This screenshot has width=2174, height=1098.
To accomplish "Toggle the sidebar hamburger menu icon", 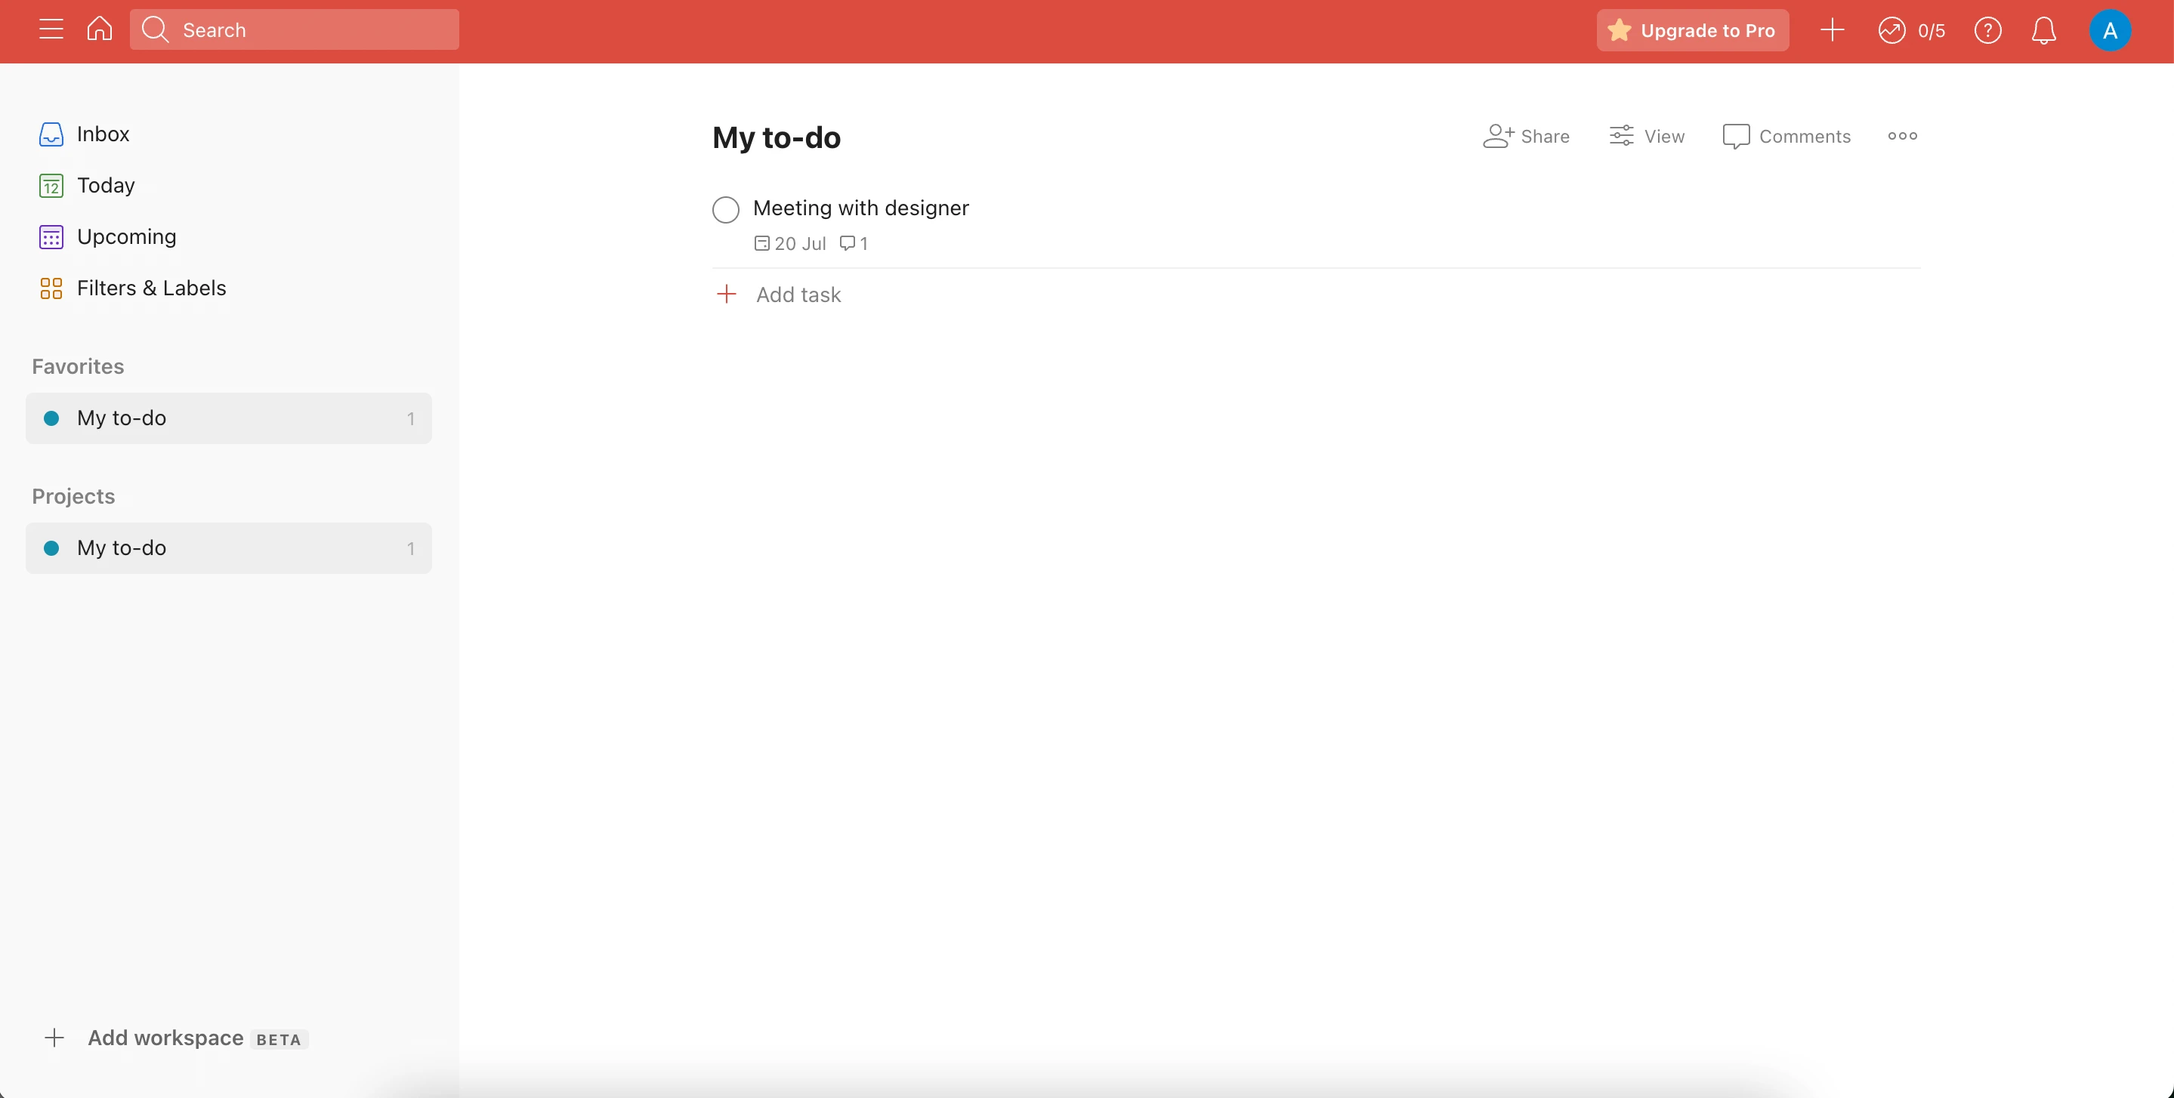I will click(x=51, y=29).
